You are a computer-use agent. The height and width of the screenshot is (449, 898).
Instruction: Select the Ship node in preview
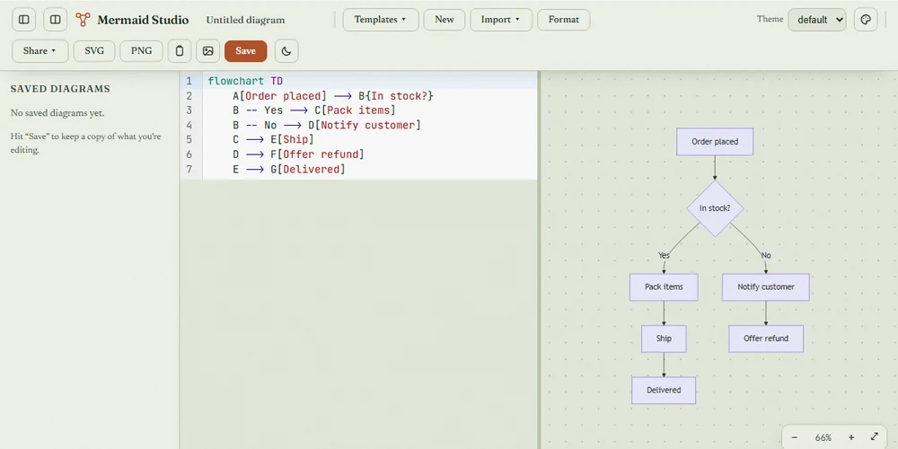click(664, 339)
